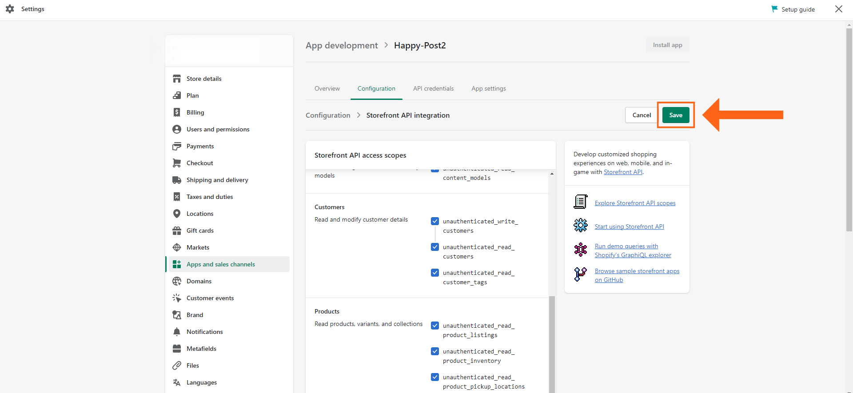Select Apps and sales channels in sidebar

click(x=220, y=264)
